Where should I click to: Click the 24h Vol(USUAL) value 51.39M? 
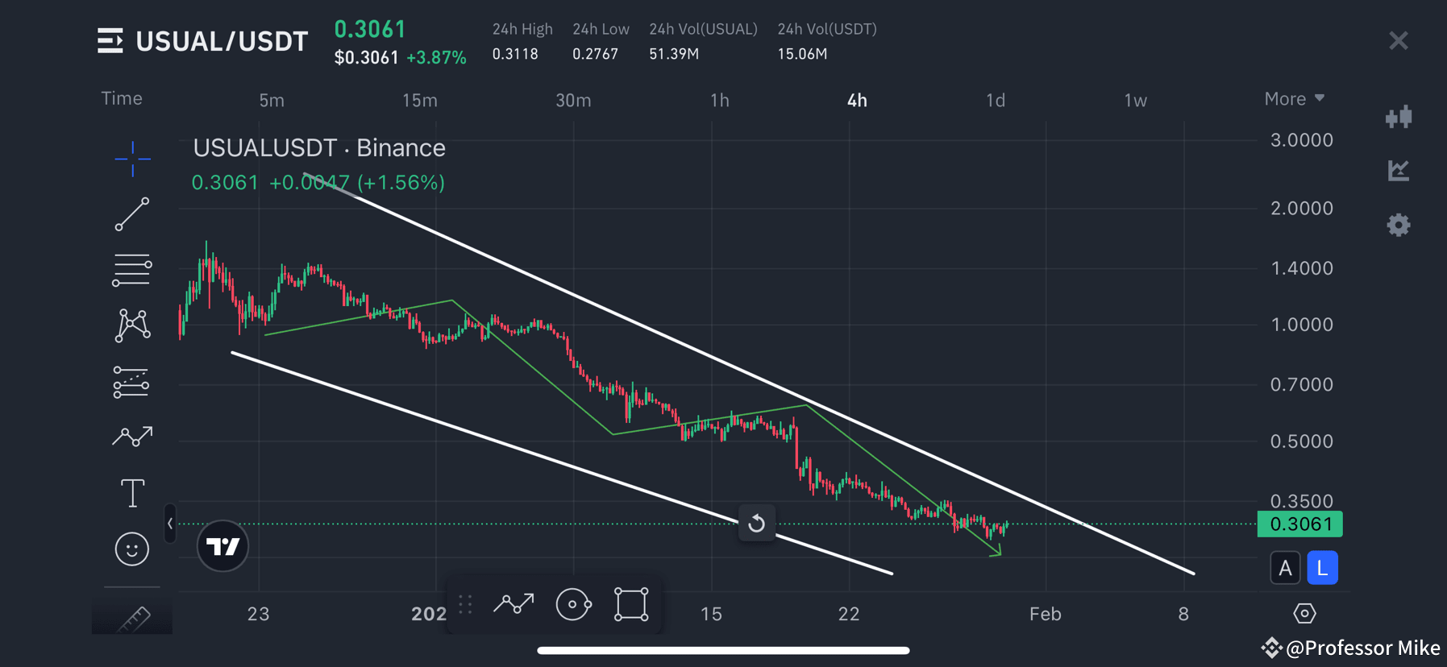pyautogui.click(x=674, y=54)
